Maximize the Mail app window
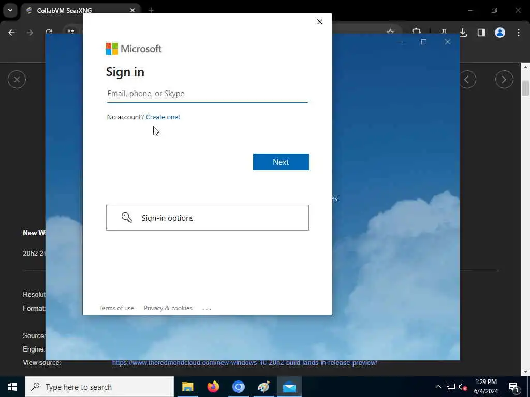 [424, 42]
